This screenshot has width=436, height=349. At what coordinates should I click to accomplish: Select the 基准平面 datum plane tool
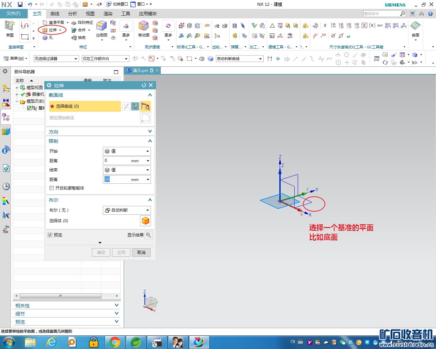53,22
